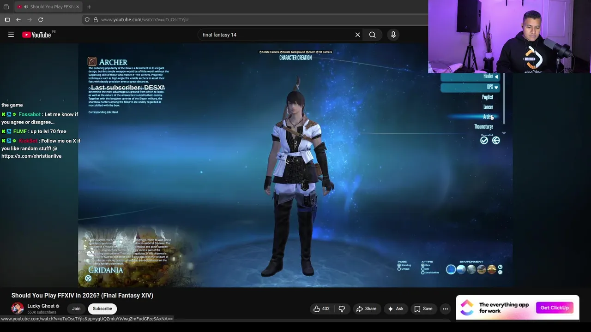Screen dimensions: 591x332
Task: Confirm selection with checkmark icon in game
Action: tap(484, 140)
